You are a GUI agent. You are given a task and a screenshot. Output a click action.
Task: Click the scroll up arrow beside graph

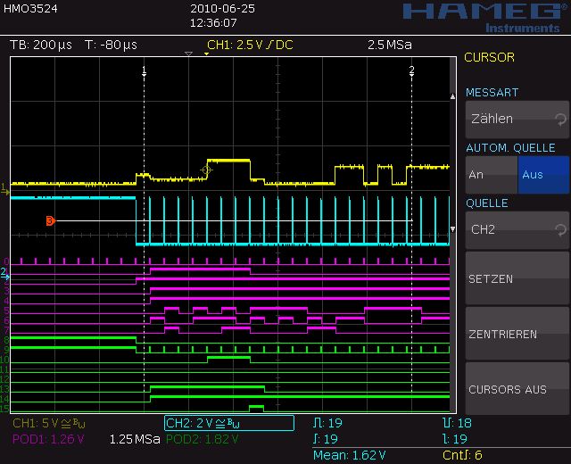pyautogui.click(x=452, y=96)
